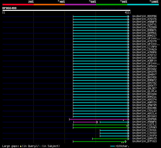Select the query name BP066488
161x148 pixels.
(x=10, y=8)
